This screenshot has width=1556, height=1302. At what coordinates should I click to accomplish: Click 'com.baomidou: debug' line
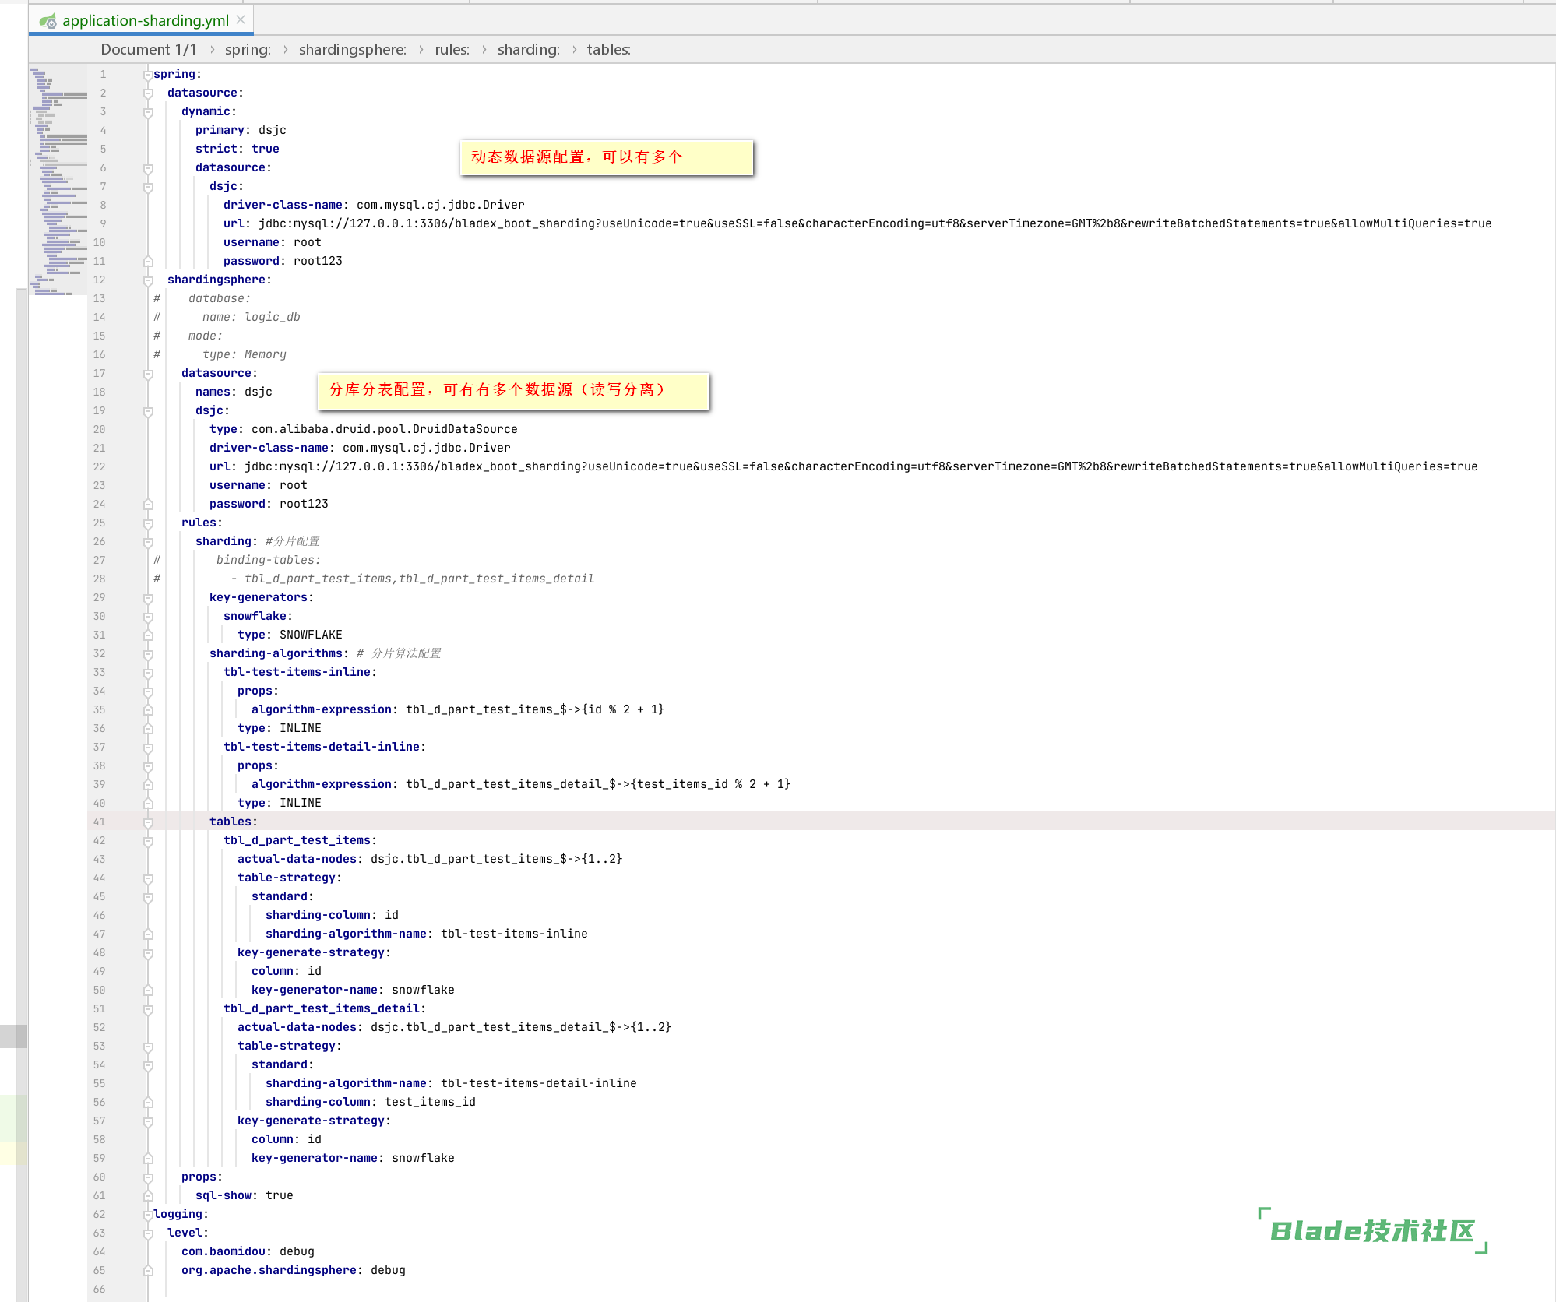click(248, 1251)
